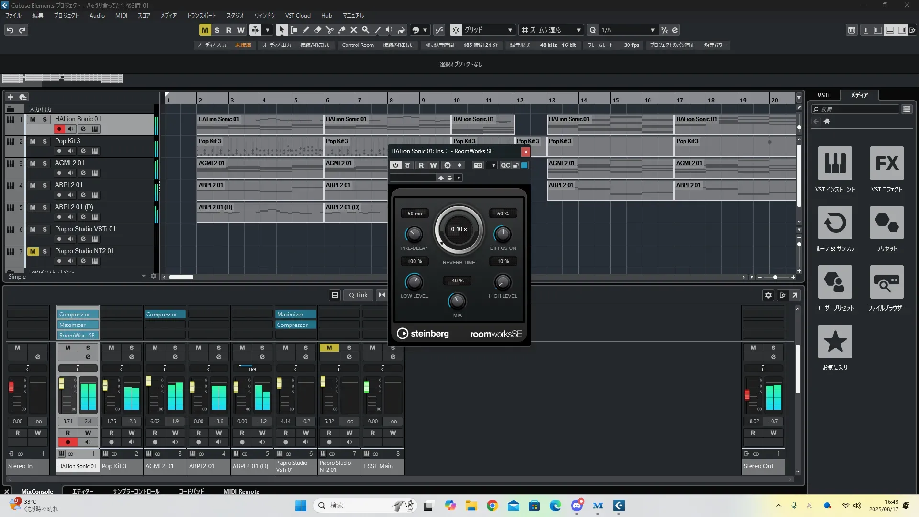Solo the Pop Kit 3 track

pos(45,141)
